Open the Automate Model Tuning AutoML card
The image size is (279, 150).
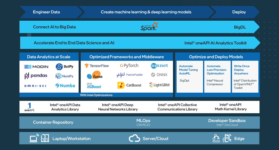[x=190, y=76]
